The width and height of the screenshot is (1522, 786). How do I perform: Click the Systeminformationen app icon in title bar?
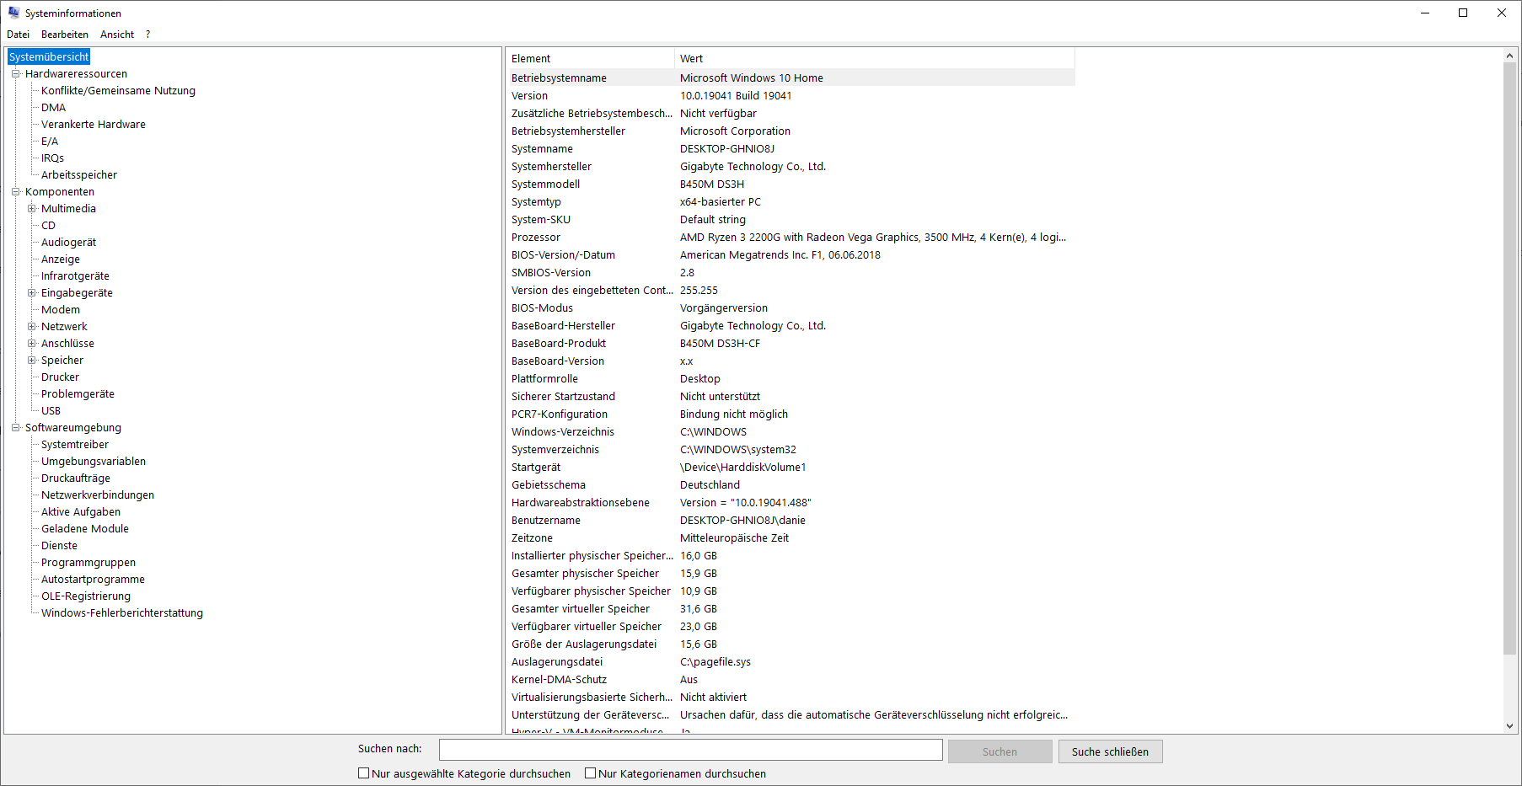(13, 13)
